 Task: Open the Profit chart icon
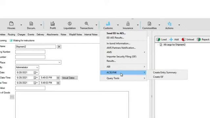coord(52,24)
